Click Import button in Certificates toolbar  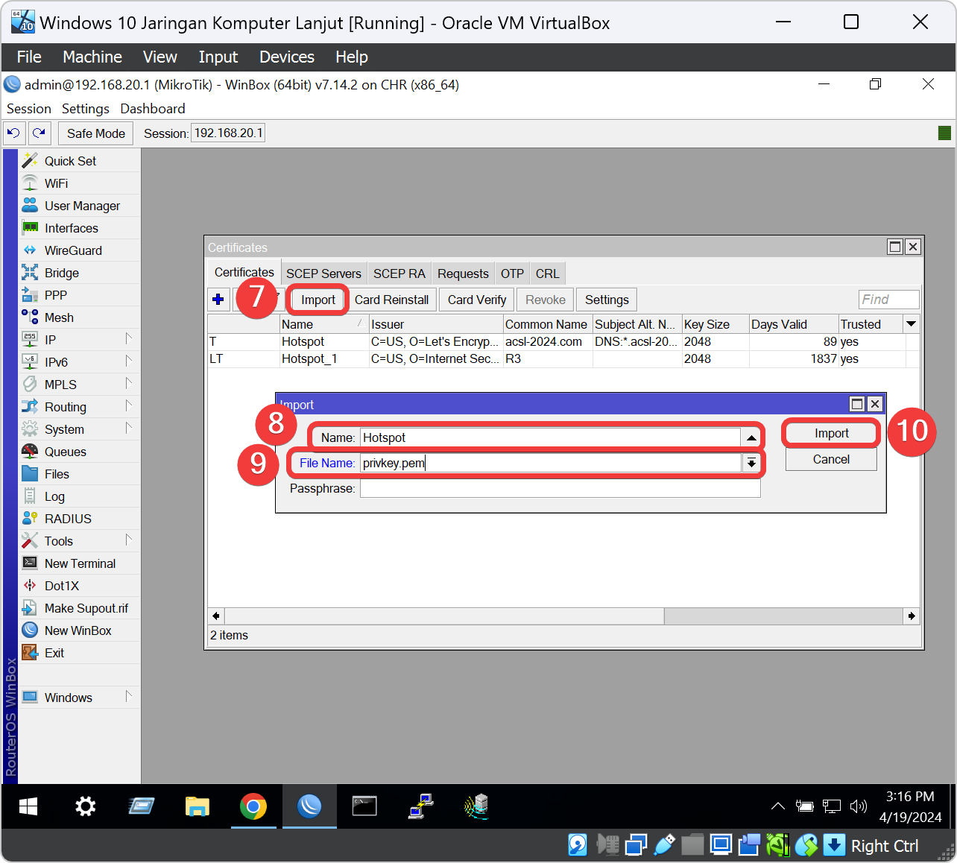[318, 300]
